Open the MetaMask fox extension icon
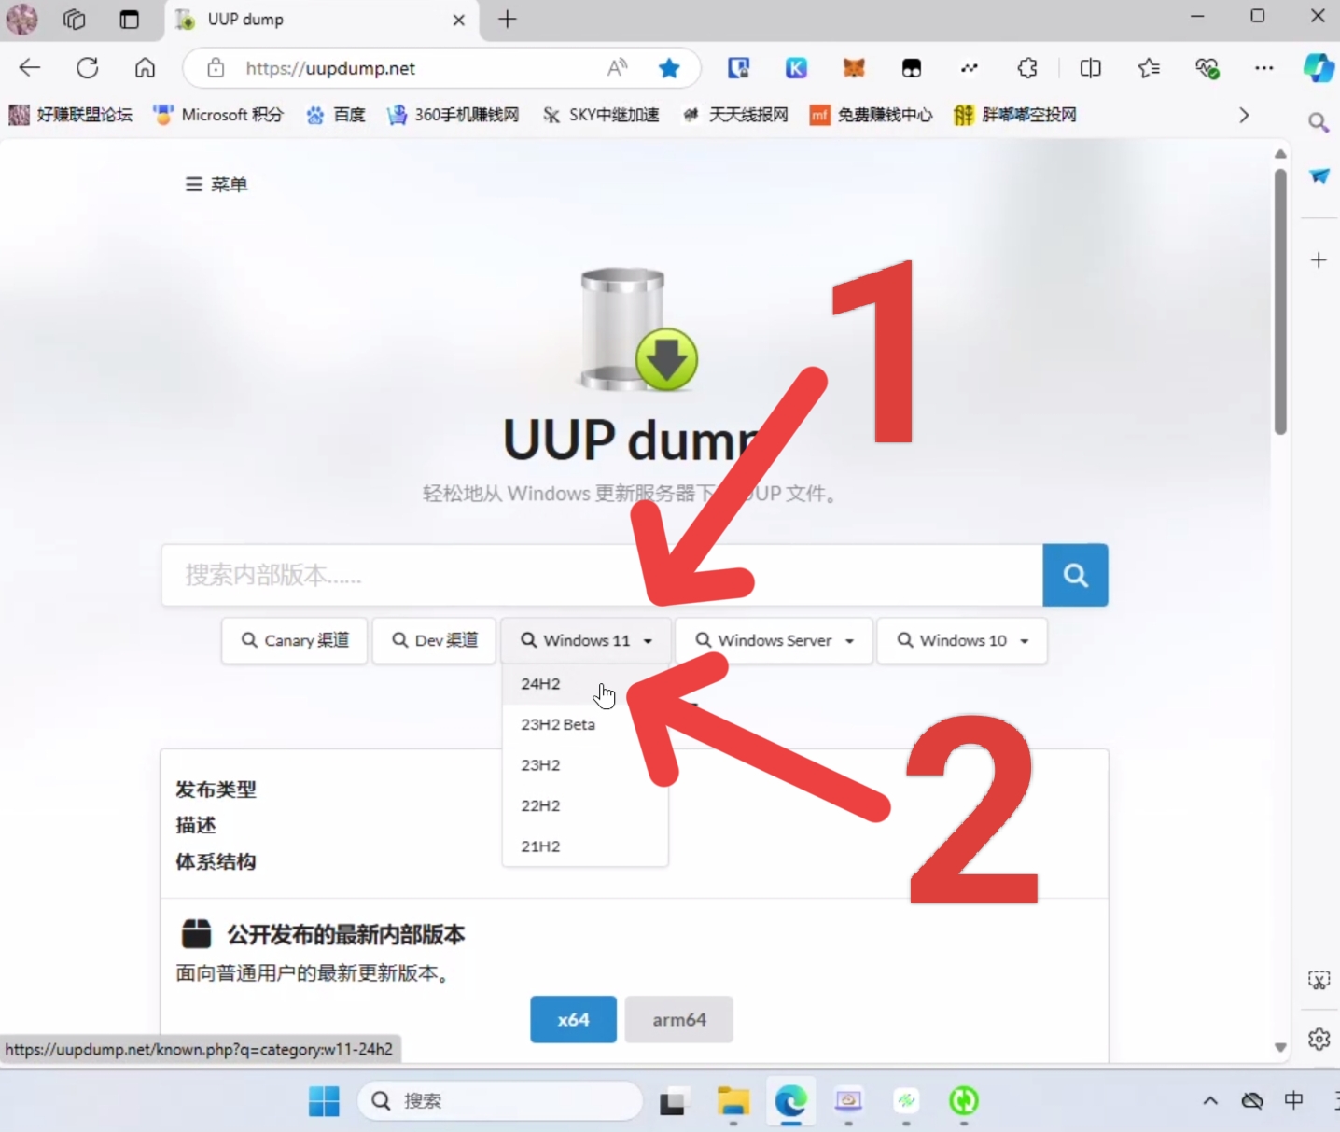Viewport: 1340px width, 1132px height. [854, 68]
